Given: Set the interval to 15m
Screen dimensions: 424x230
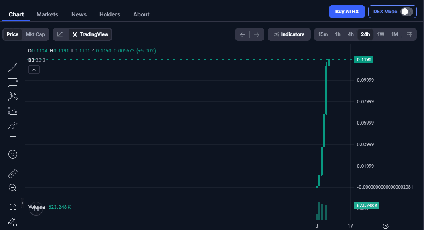Looking at the screenshot, I should (x=323, y=34).
